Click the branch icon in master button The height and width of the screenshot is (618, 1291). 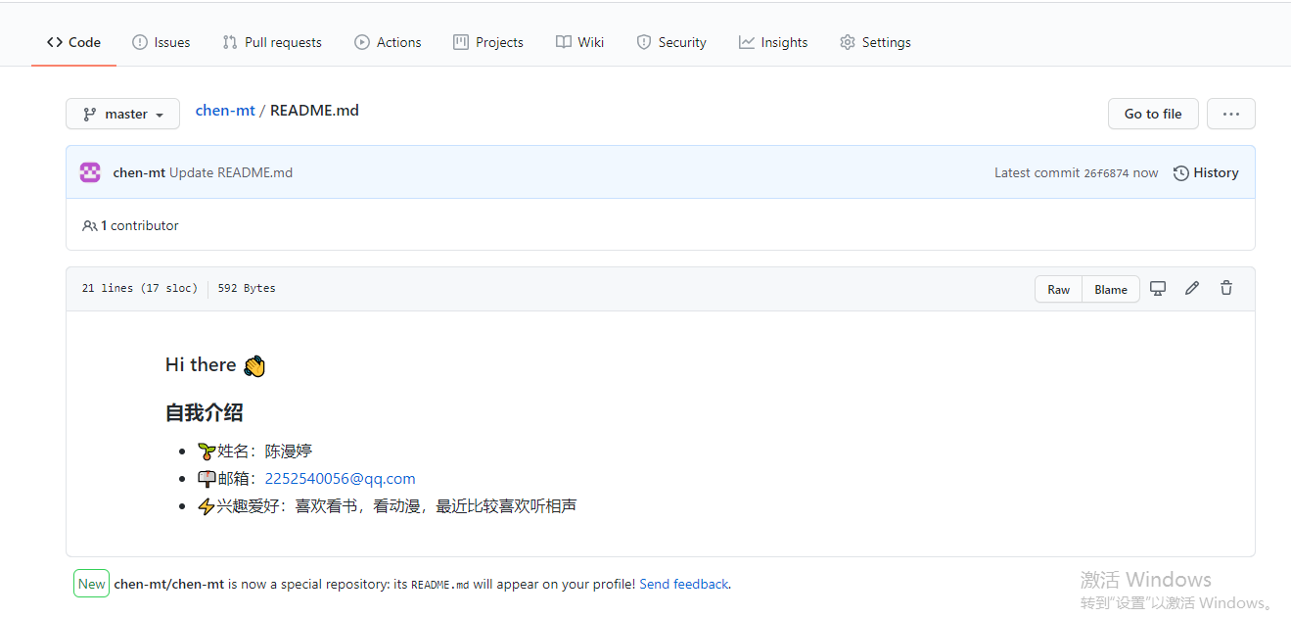tap(90, 114)
